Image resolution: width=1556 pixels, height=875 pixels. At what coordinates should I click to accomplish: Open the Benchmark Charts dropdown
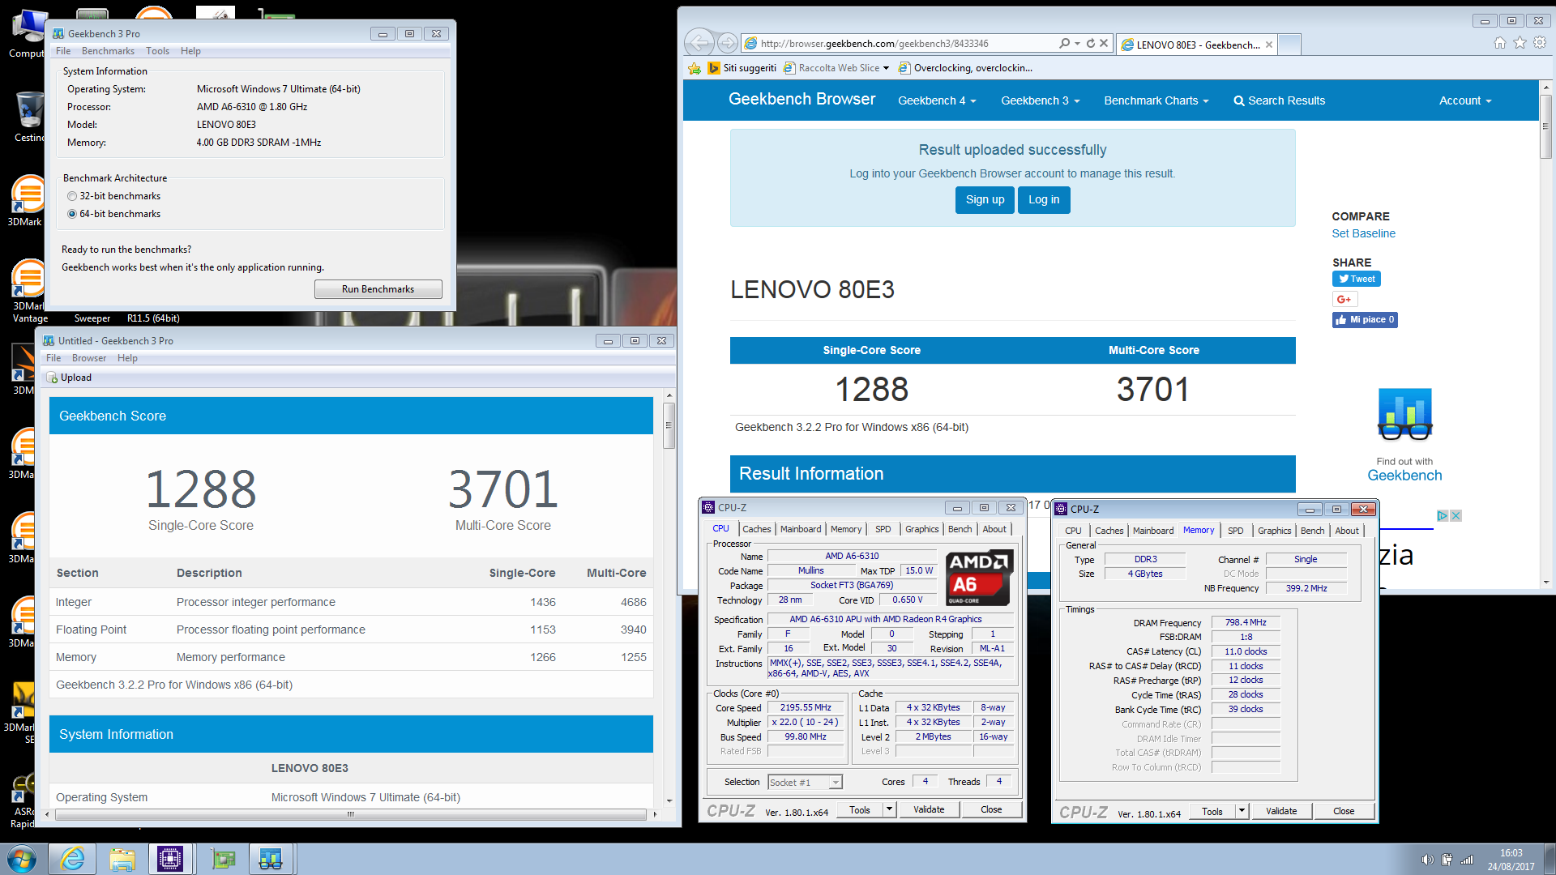pos(1156,100)
